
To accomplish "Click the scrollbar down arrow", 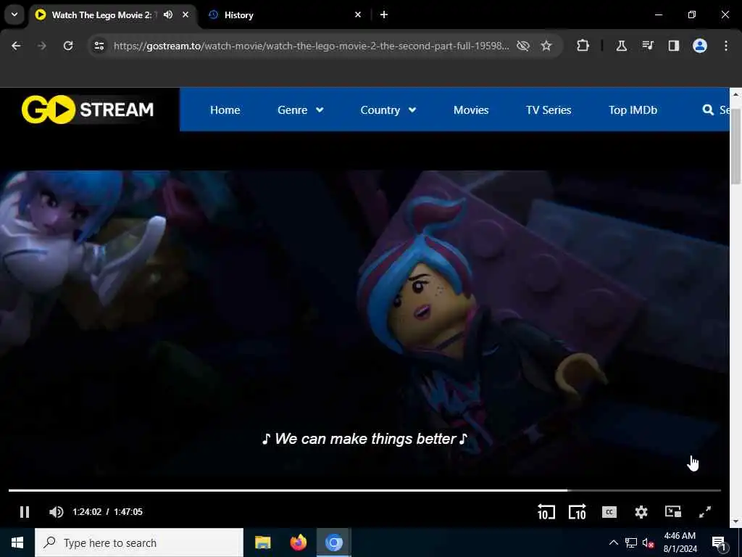I will pos(735,521).
